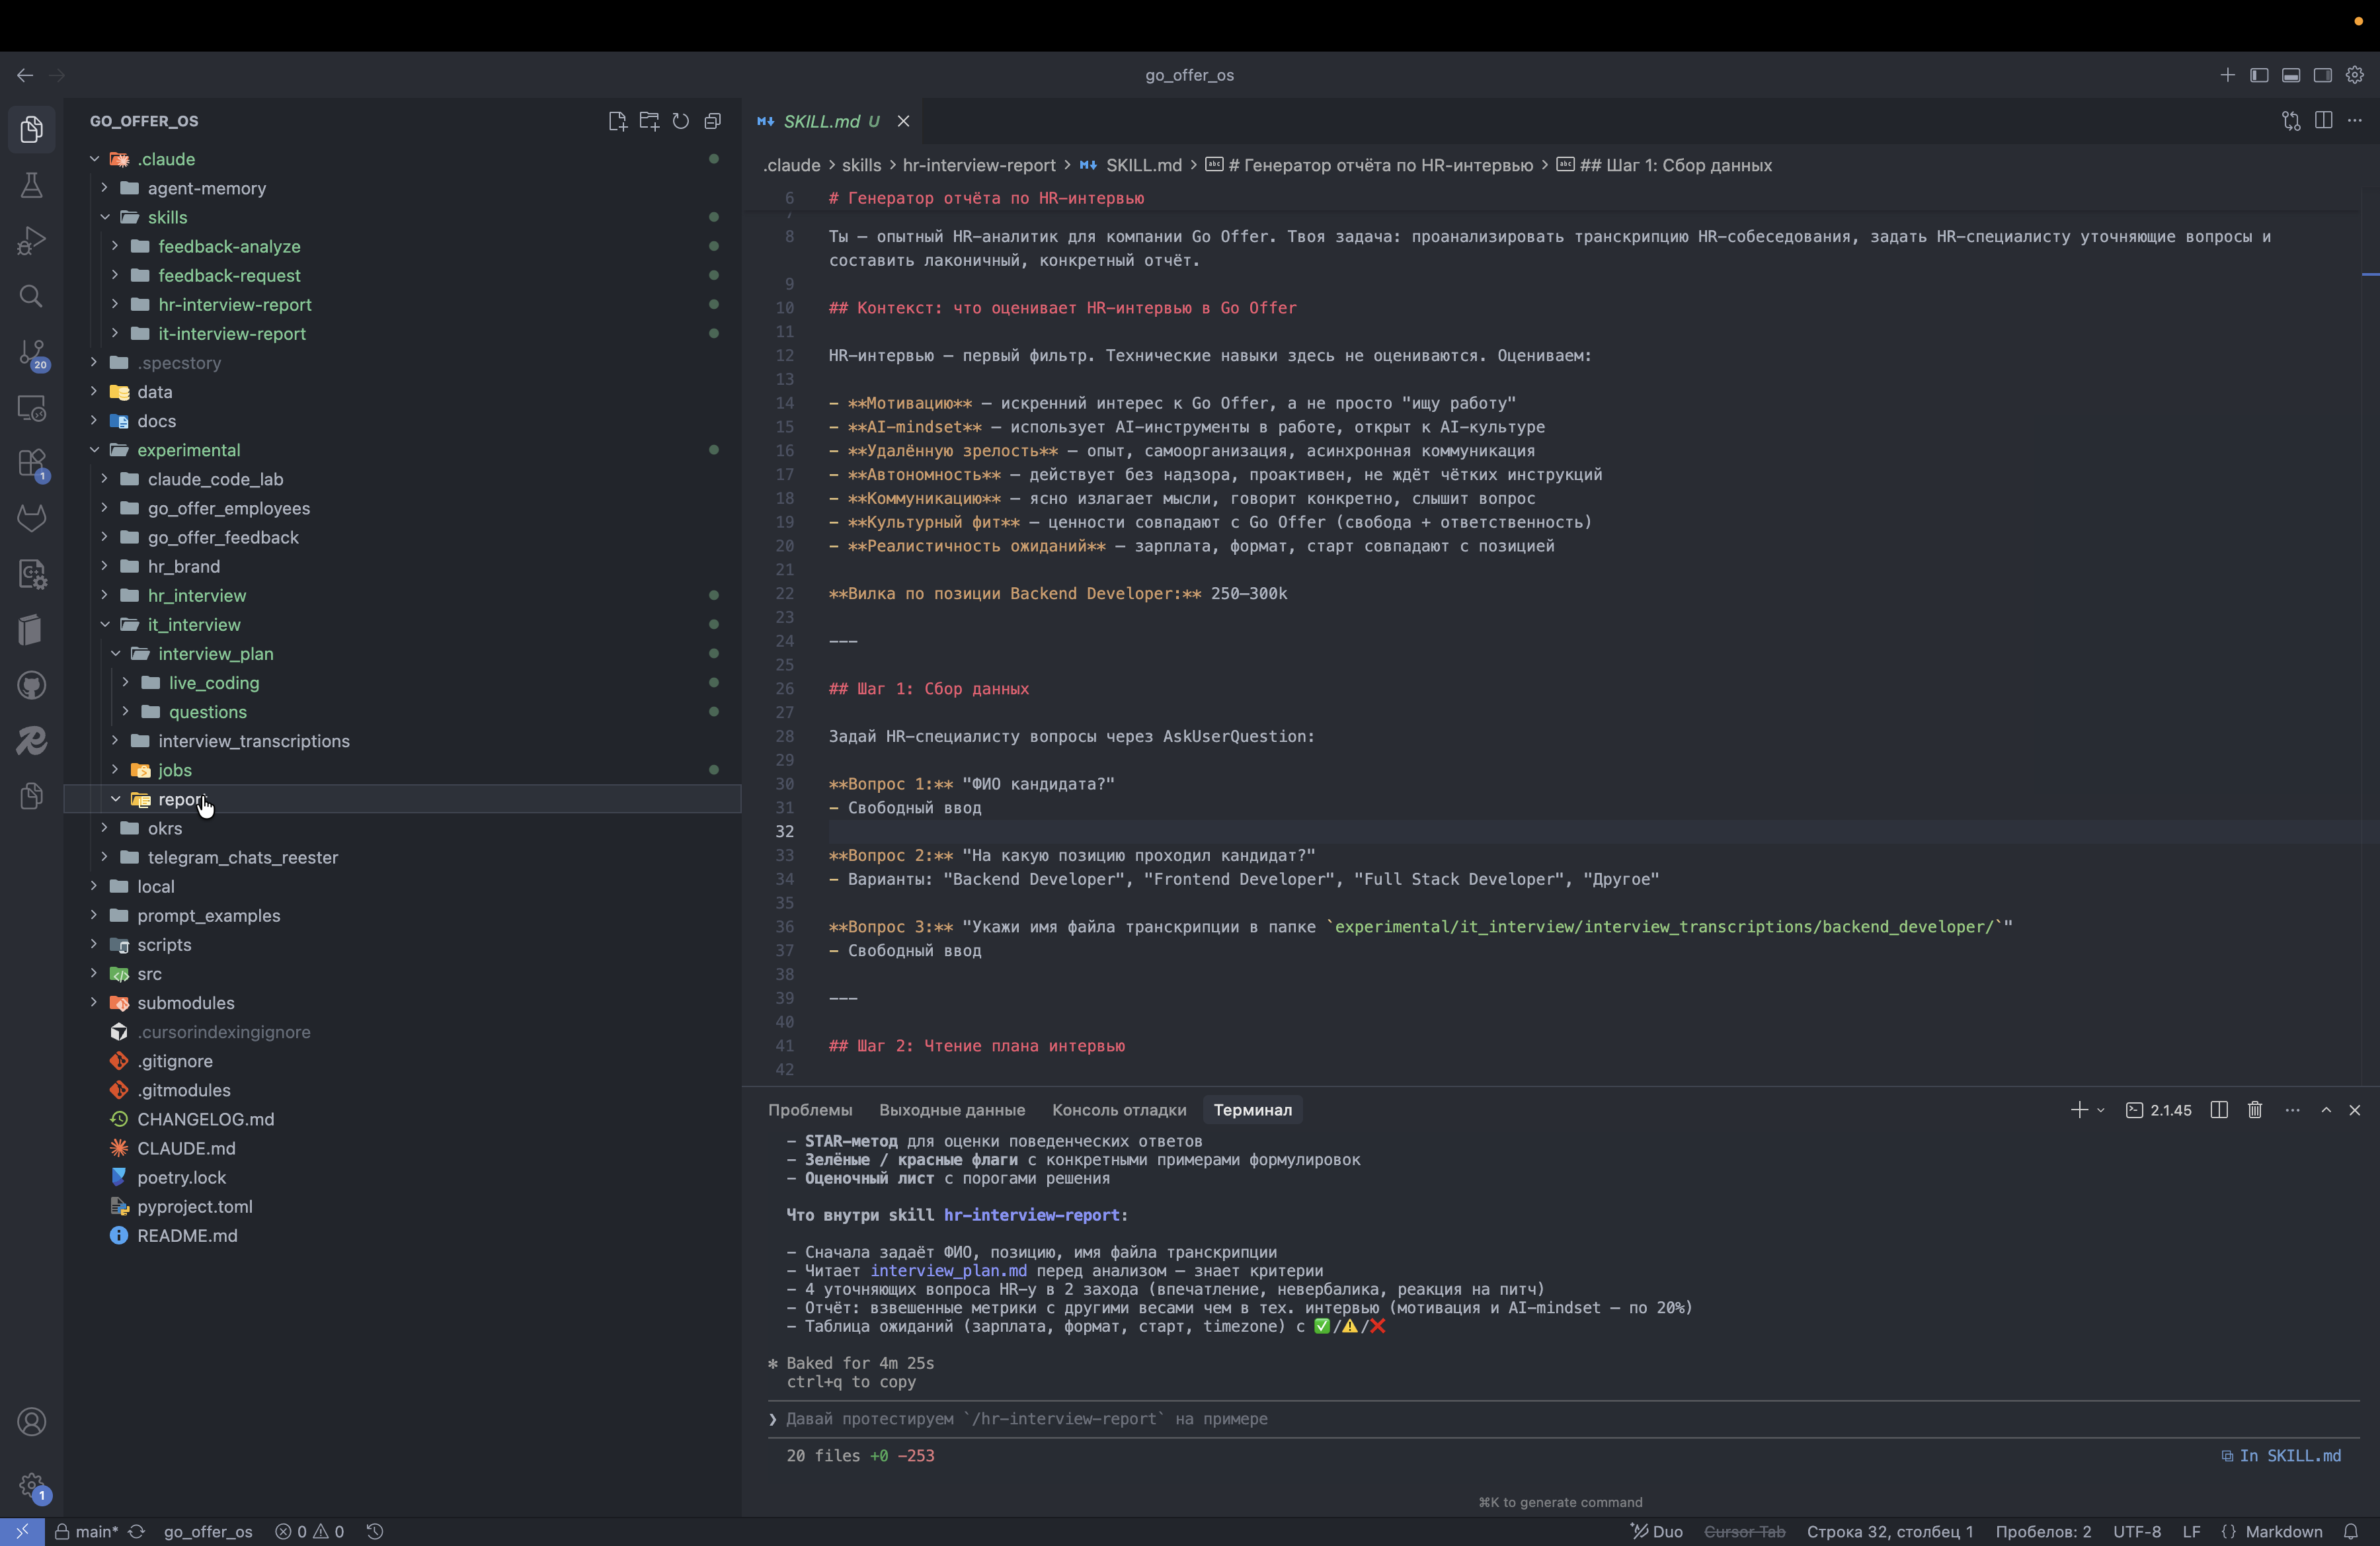Change Markdown language mode in status bar
The width and height of the screenshot is (2380, 1546).
tap(2283, 1531)
